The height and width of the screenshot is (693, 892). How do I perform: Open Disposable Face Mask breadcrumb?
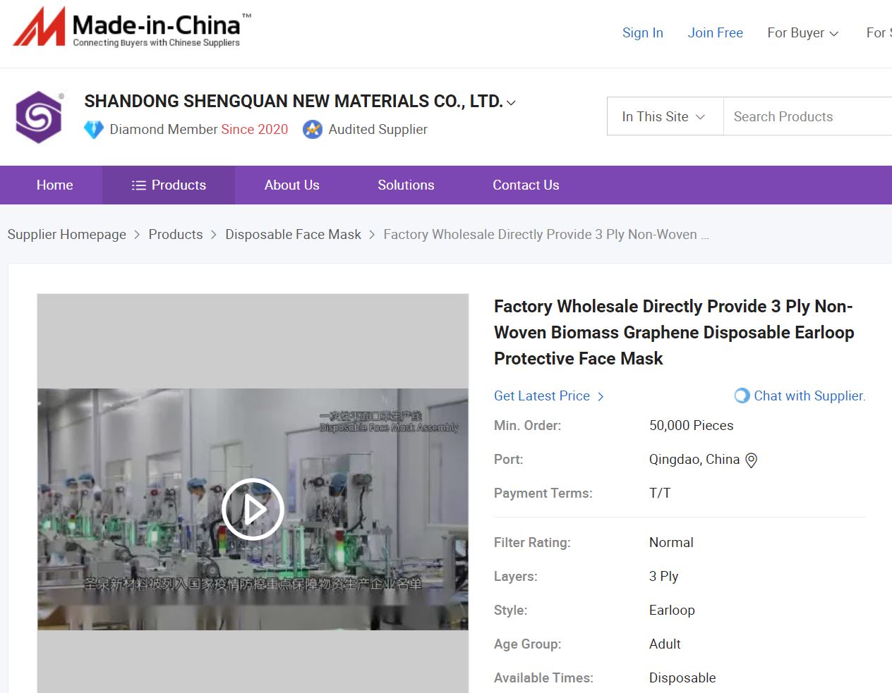coord(293,234)
